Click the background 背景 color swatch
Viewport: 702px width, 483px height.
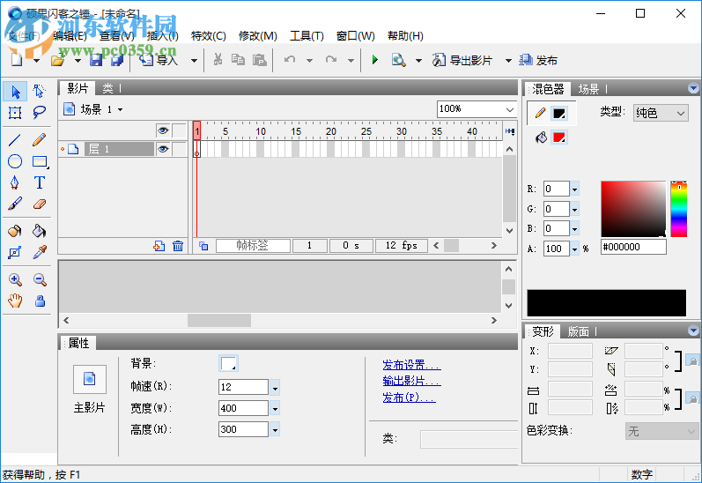[228, 364]
